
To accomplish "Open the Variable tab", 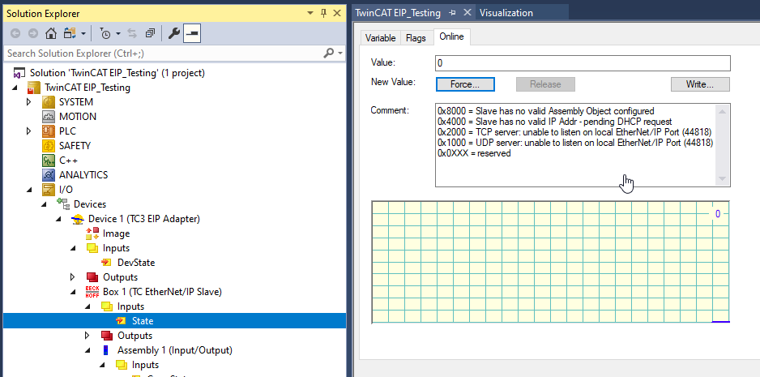I will [x=381, y=38].
